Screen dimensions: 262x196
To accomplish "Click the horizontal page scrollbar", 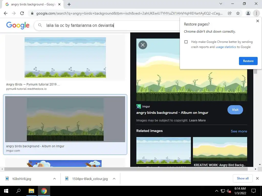I will click(126, 169).
